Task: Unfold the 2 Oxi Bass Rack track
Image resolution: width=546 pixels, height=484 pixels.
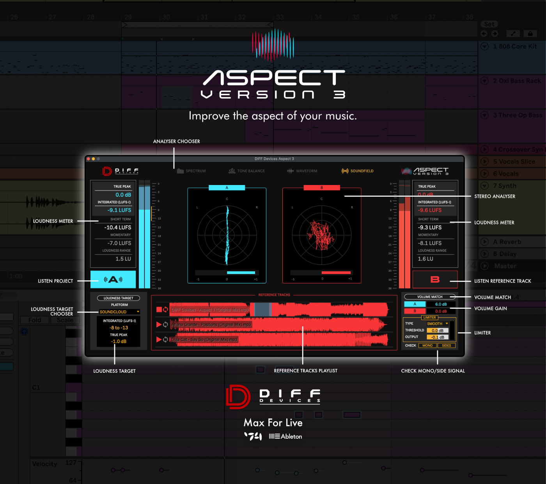Action: click(x=485, y=81)
